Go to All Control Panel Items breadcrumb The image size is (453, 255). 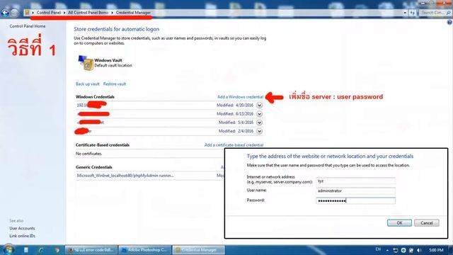point(88,13)
